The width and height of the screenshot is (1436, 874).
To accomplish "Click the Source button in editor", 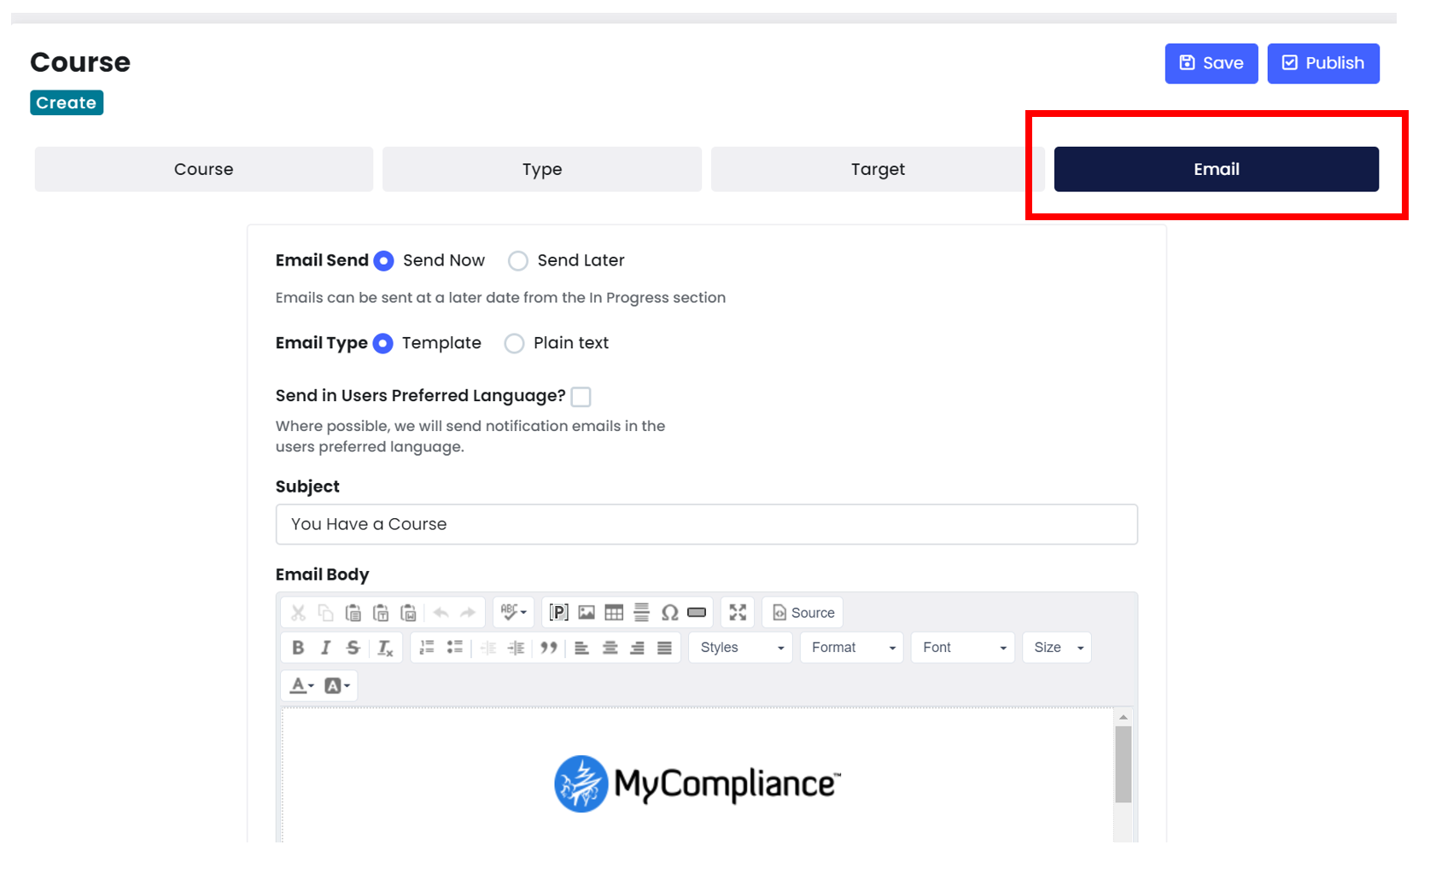I will (x=803, y=613).
